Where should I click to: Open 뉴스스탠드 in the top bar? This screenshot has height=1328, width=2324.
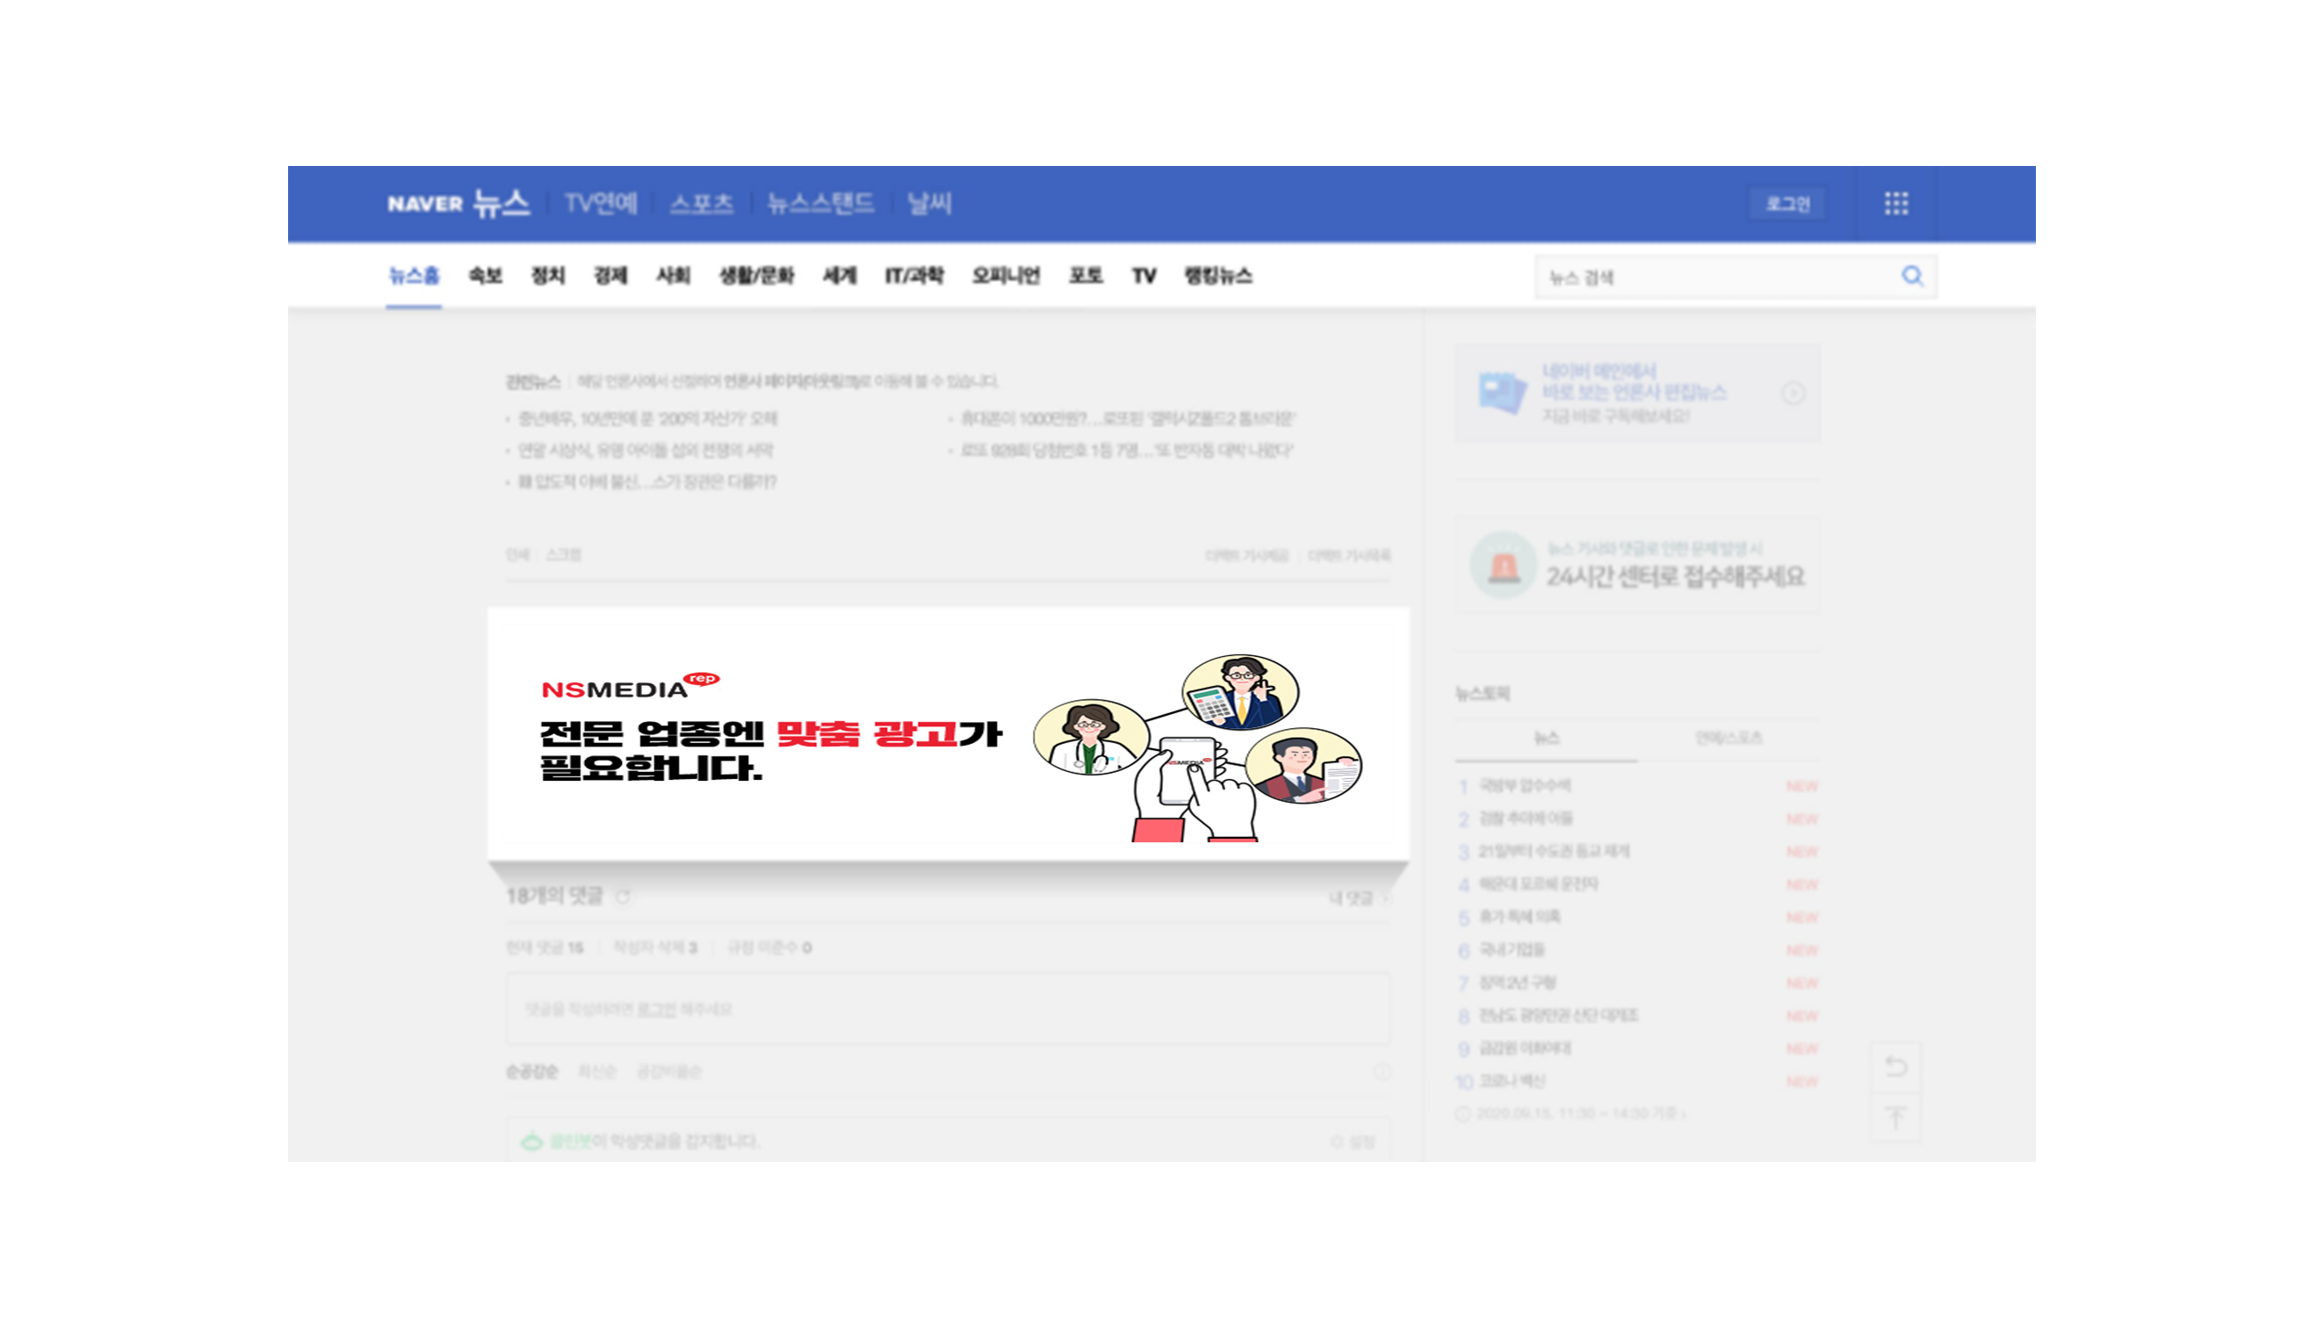820,204
